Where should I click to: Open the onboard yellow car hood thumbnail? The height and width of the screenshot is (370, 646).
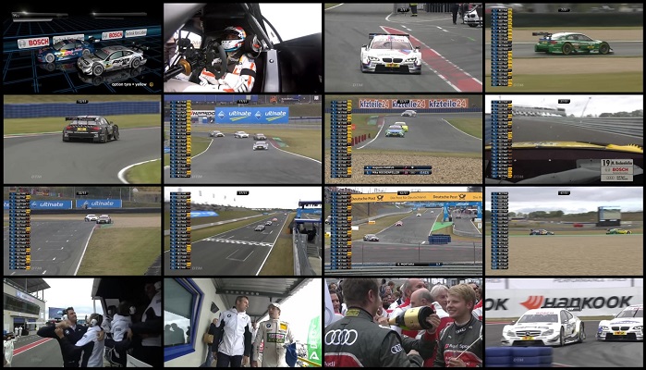[564, 140]
